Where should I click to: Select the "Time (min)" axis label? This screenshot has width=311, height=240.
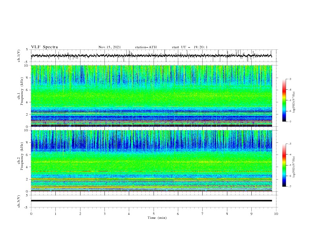pos(157,218)
